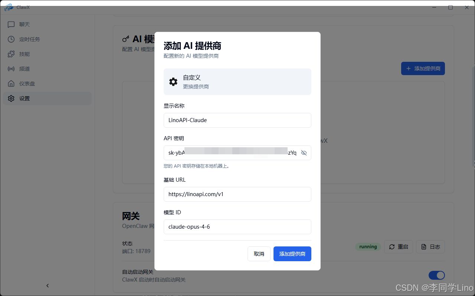Click the 添加提供商 confirm button
The width and height of the screenshot is (475, 296).
(x=292, y=254)
